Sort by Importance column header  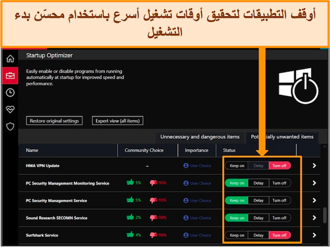(197, 150)
